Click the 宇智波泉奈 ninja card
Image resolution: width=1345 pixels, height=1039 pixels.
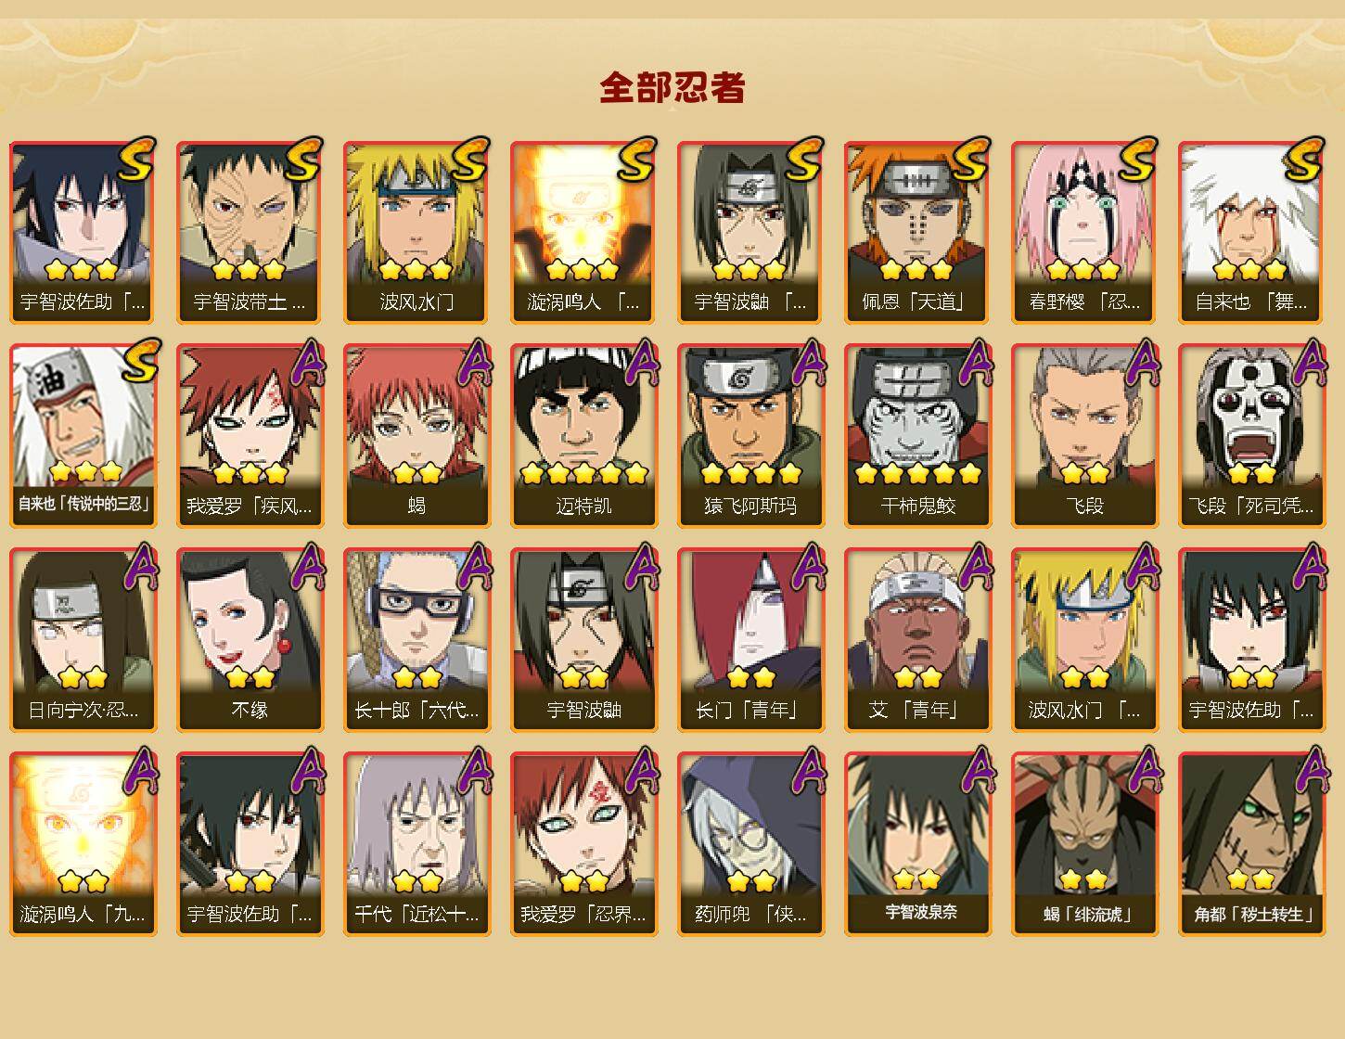[x=917, y=844]
